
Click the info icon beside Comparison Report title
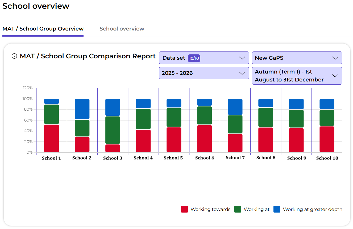click(14, 56)
